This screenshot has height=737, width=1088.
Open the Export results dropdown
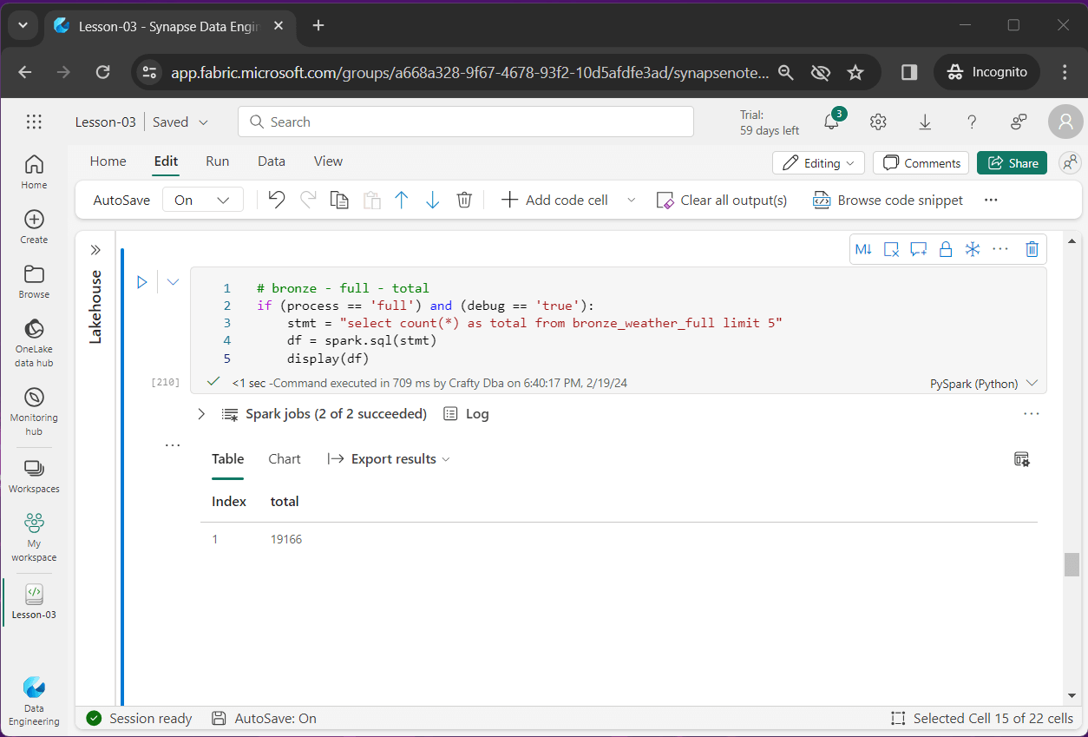[389, 459]
